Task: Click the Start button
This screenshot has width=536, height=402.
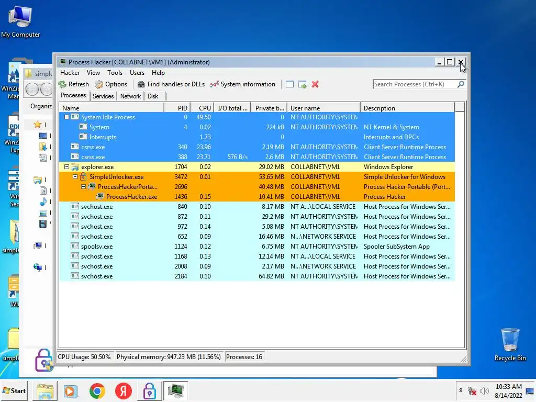Action: (14, 390)
